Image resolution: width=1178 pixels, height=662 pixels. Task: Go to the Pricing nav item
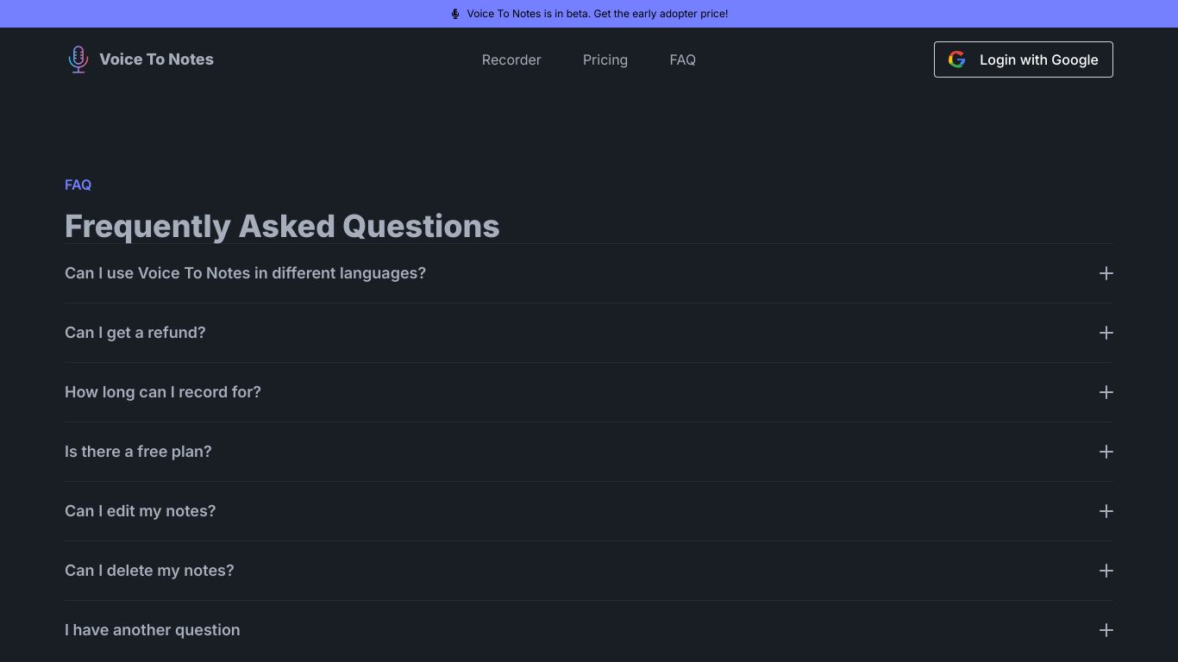coord(605,59)
